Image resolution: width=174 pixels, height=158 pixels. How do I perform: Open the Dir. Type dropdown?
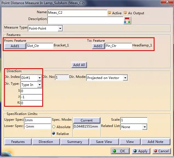point(40,85)
